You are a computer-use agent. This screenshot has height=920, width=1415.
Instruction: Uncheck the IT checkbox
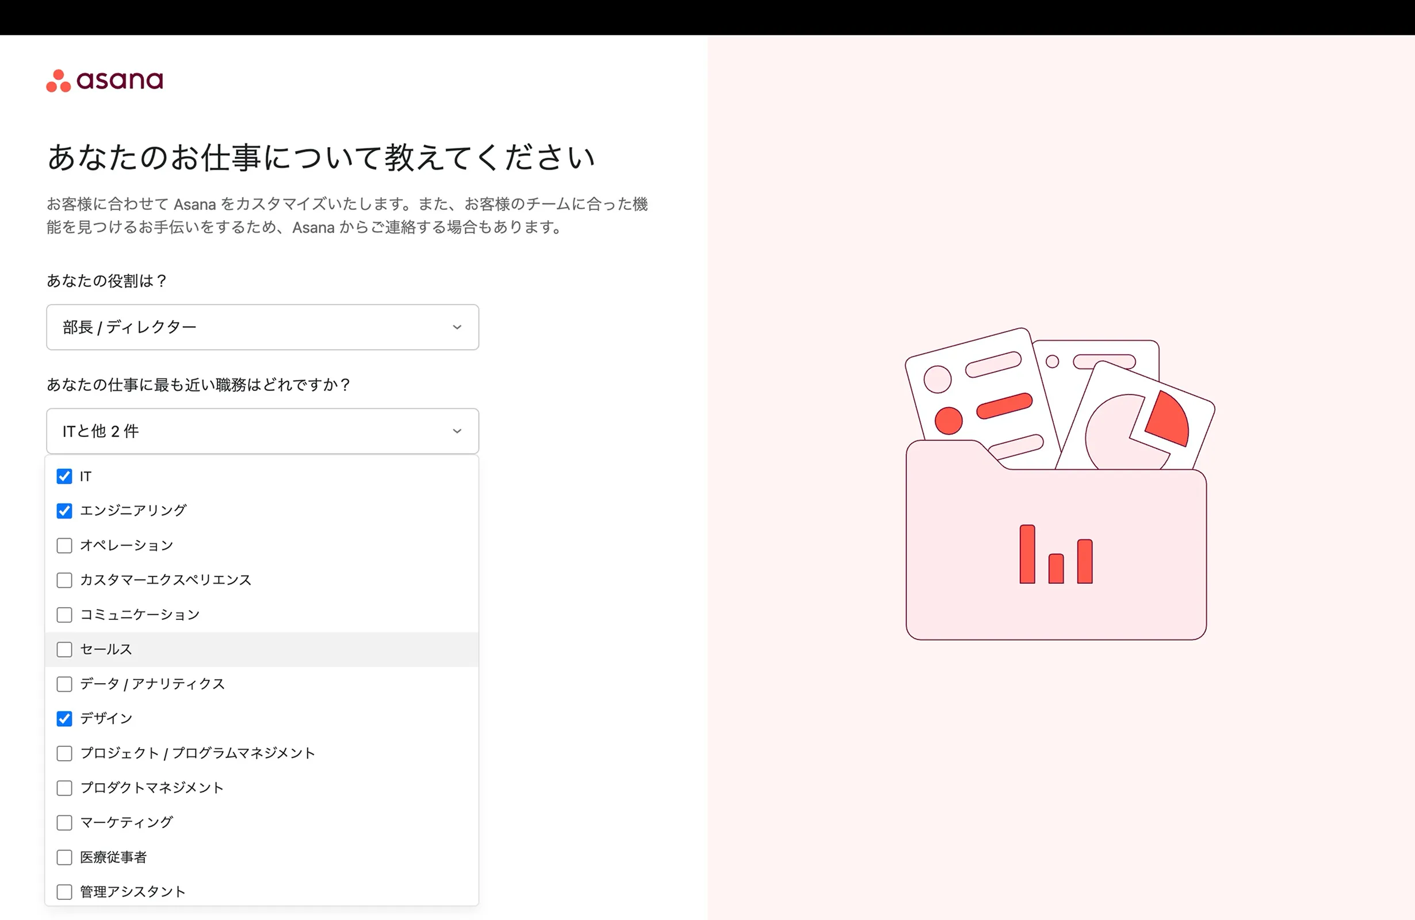click(x=64, y=476)
